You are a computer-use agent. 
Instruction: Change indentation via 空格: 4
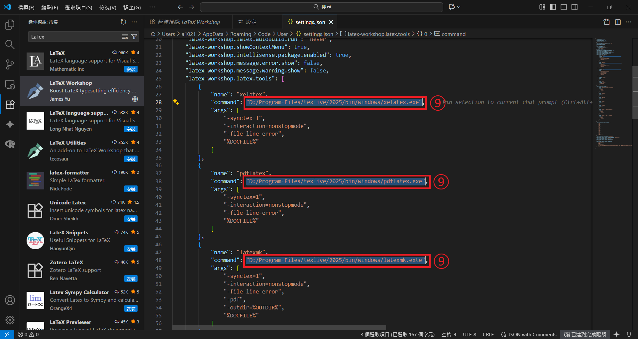coord(449,334)
